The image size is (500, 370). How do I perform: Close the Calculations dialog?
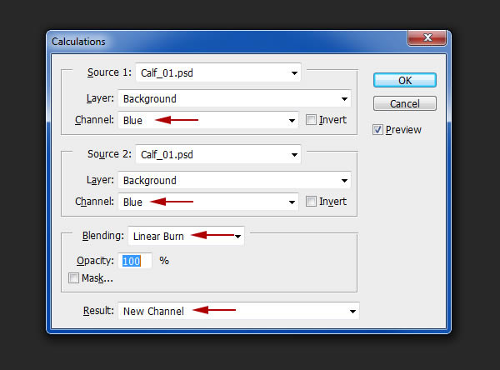click(x=427, y=38)
